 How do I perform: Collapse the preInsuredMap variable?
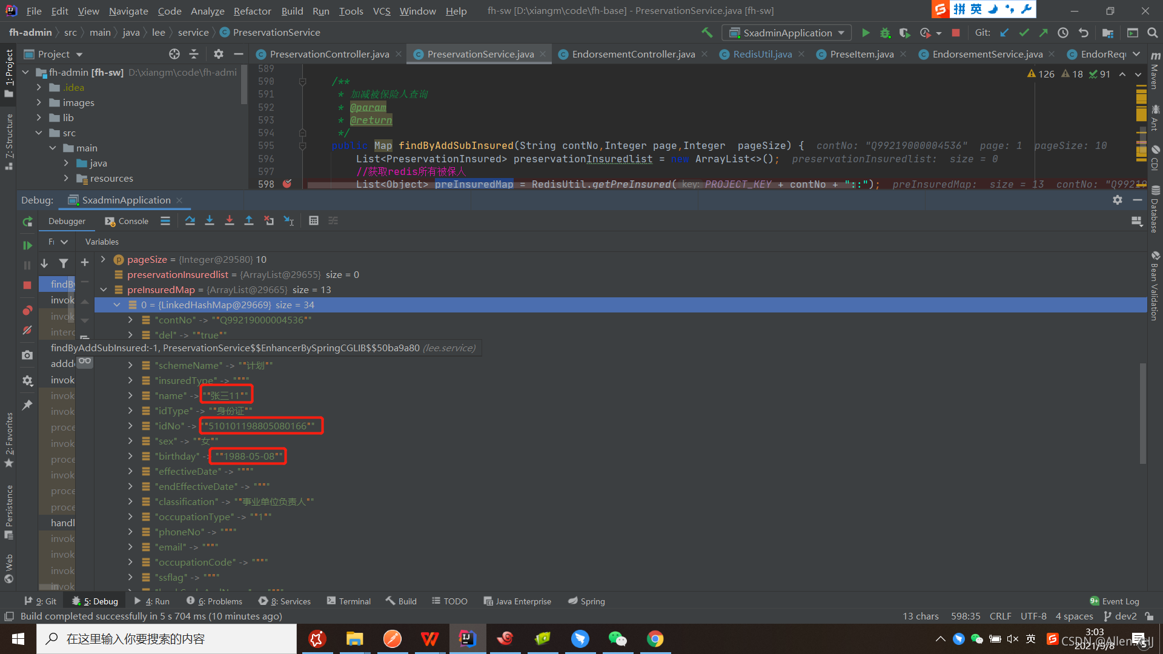104,289
